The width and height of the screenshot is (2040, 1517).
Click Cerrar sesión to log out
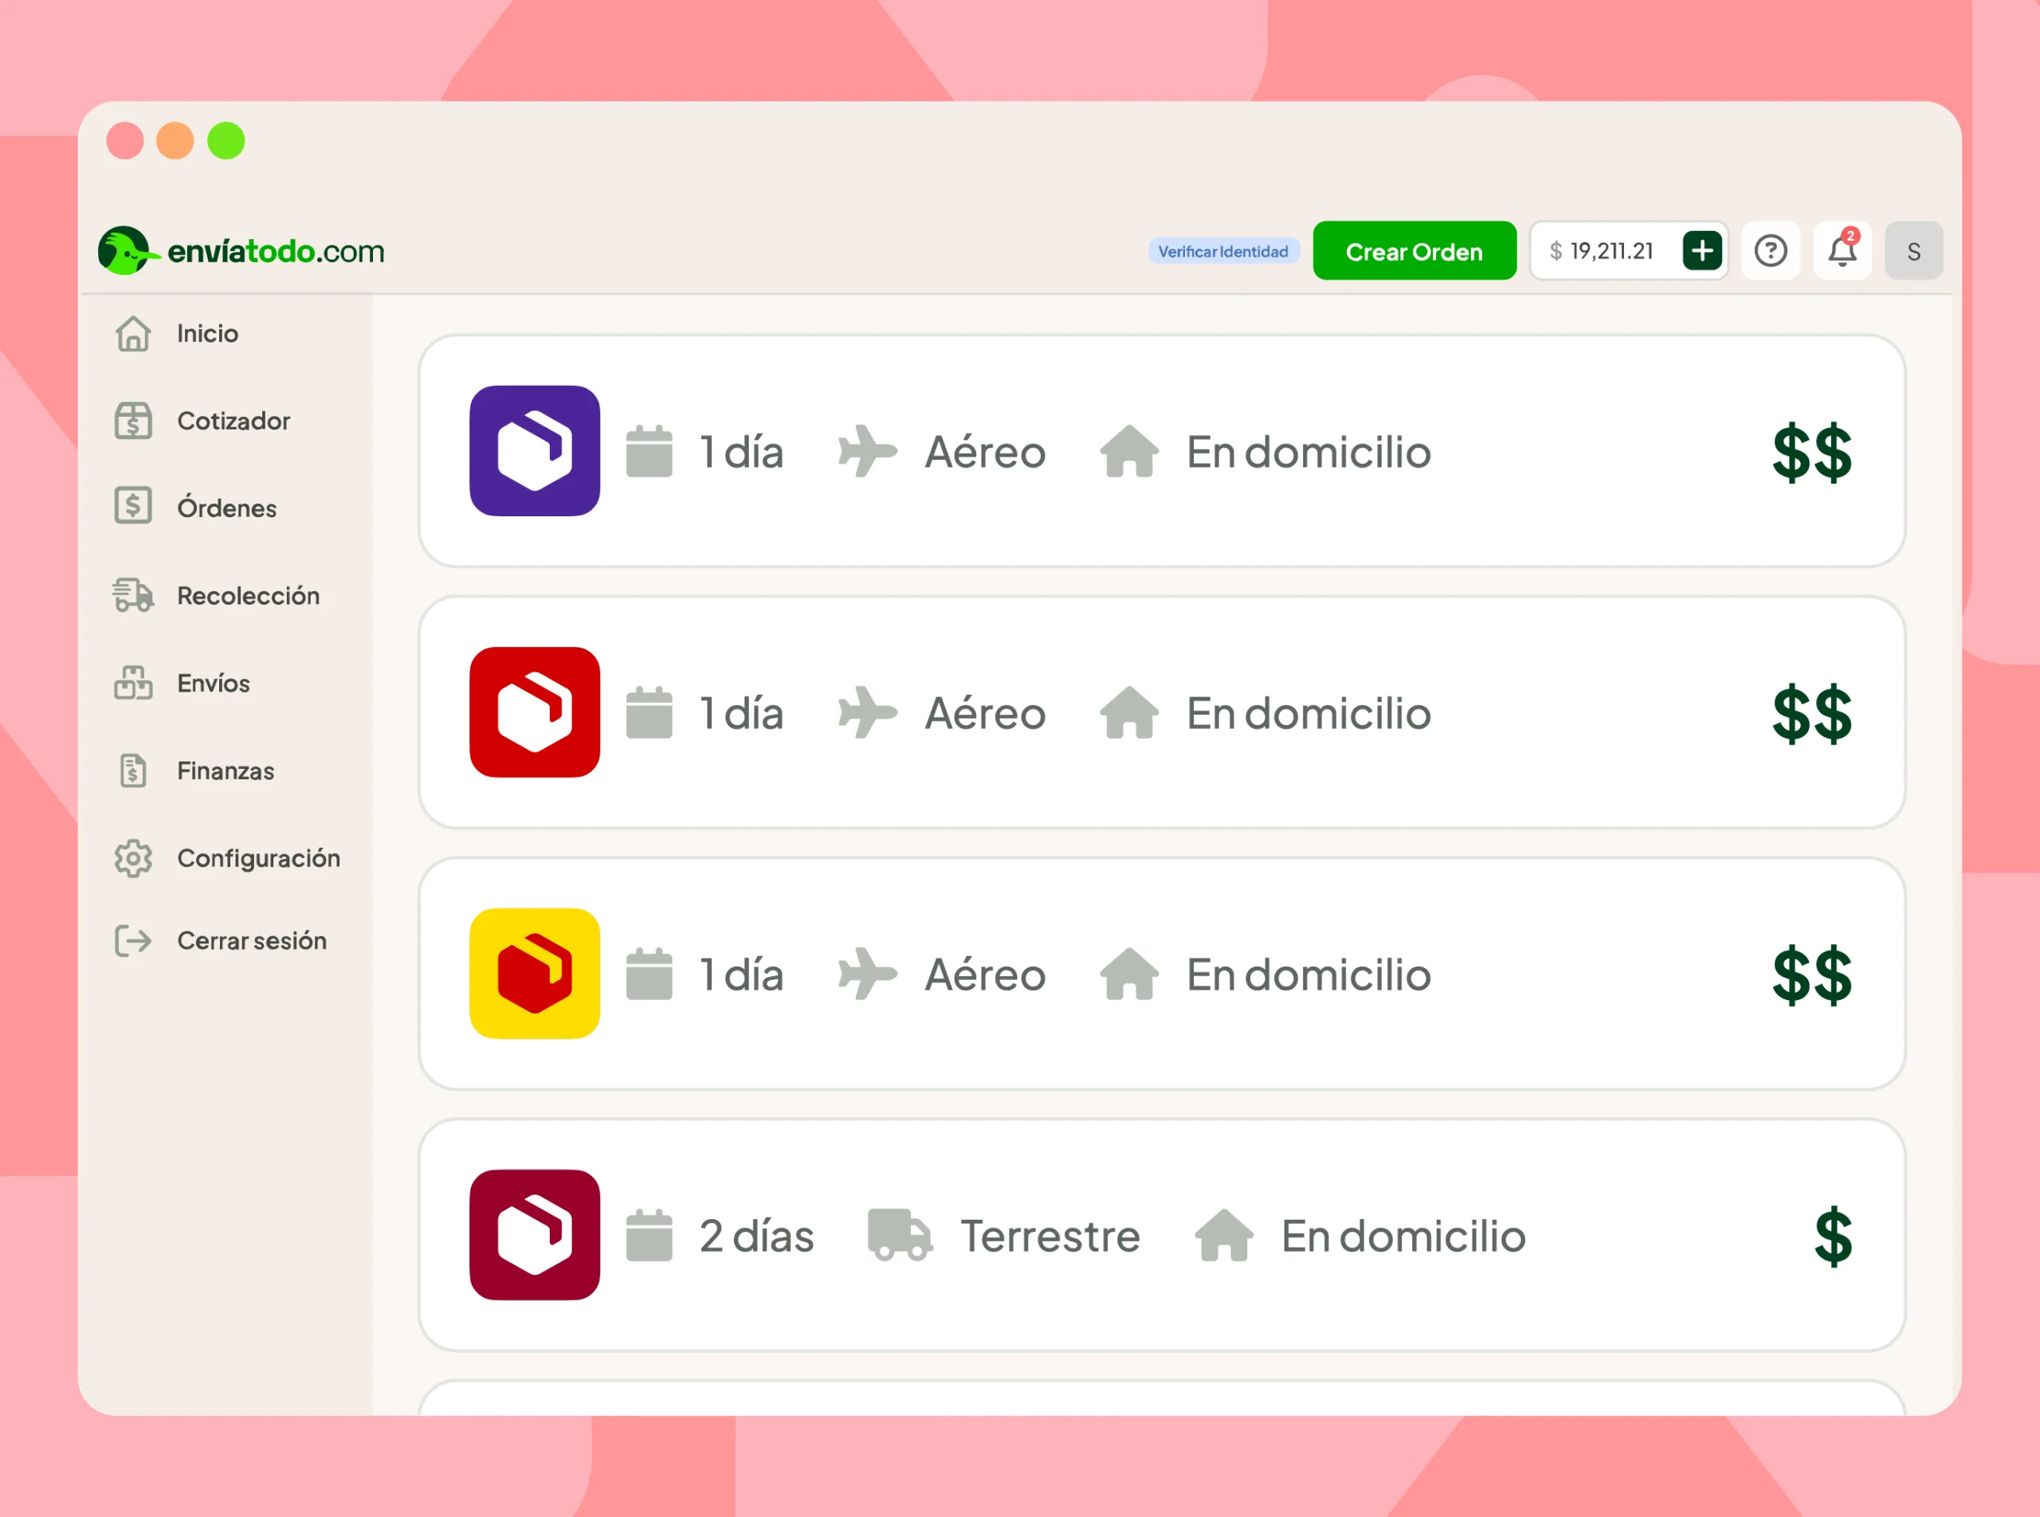[x=251, y=940]
